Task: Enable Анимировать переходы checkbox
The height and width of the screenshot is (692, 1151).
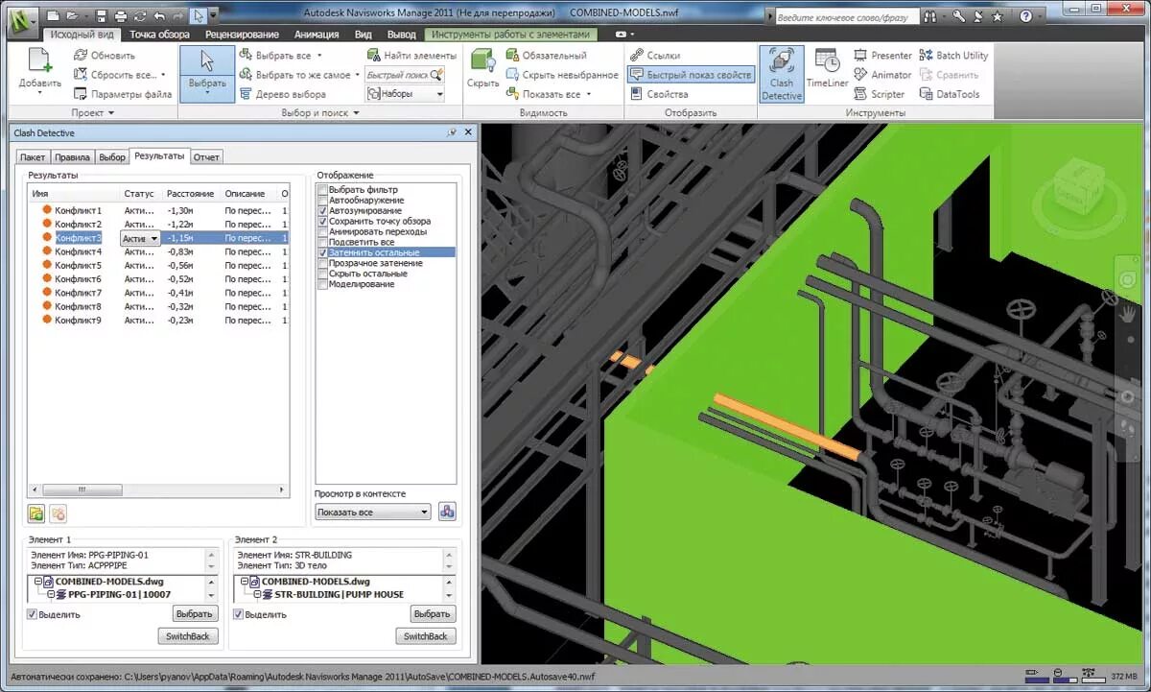Action: click(323, 232)
